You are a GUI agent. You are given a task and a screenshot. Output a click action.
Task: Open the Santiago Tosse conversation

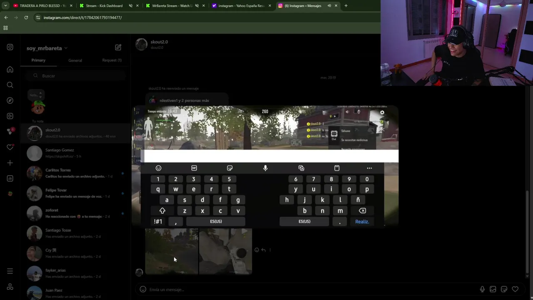75,233
